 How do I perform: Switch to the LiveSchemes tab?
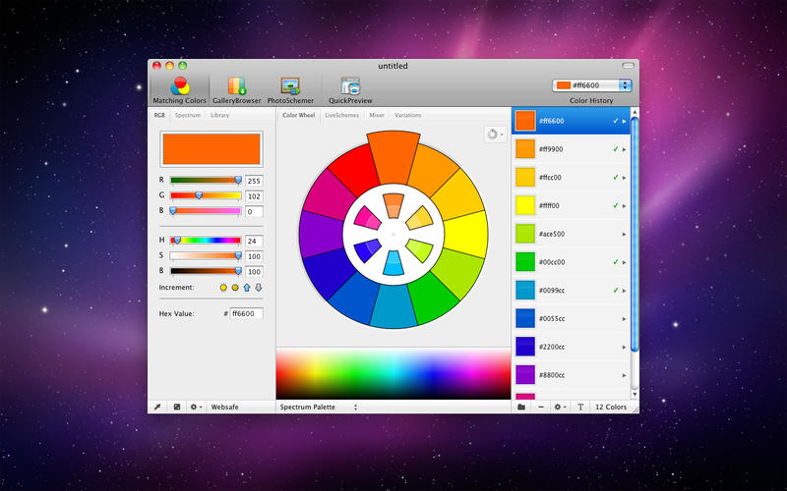pos(341,115)
